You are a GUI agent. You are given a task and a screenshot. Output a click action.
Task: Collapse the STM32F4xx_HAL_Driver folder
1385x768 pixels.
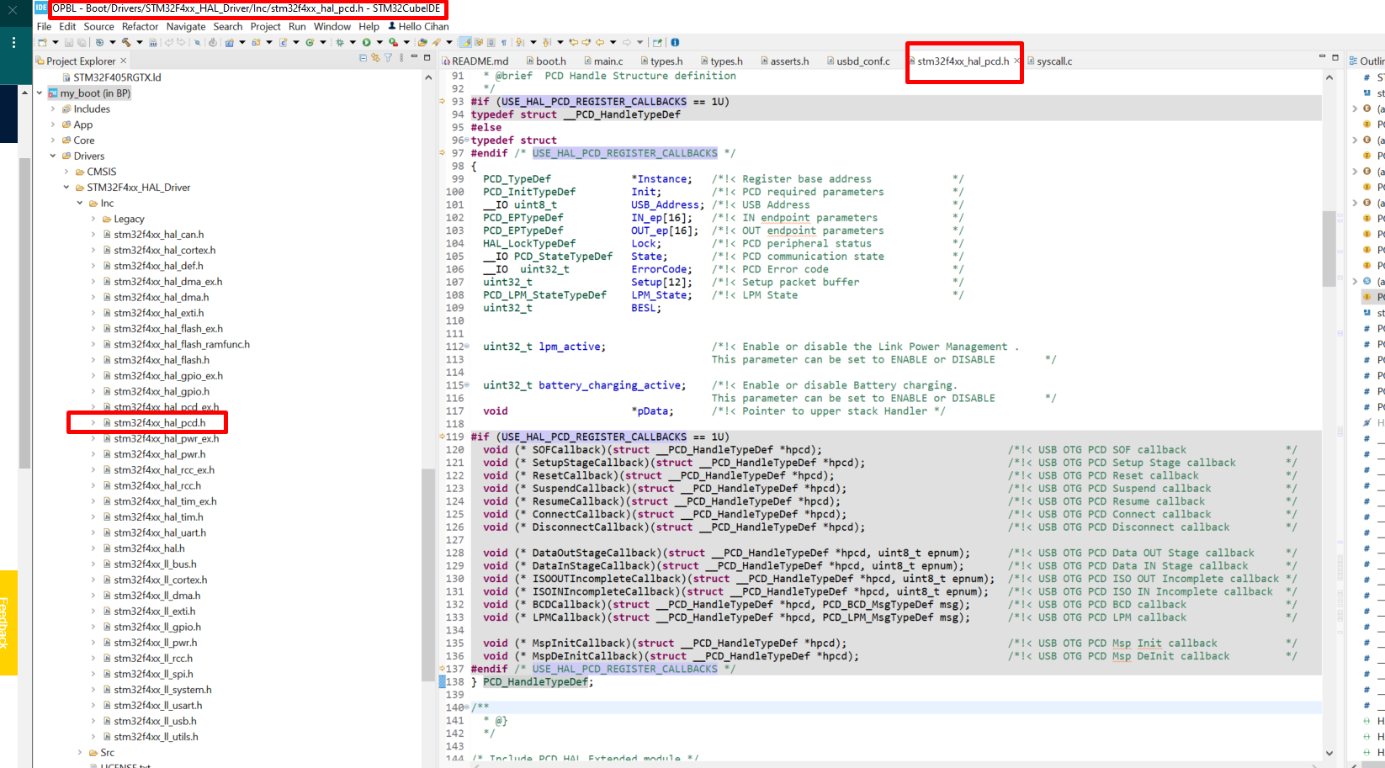66,188
